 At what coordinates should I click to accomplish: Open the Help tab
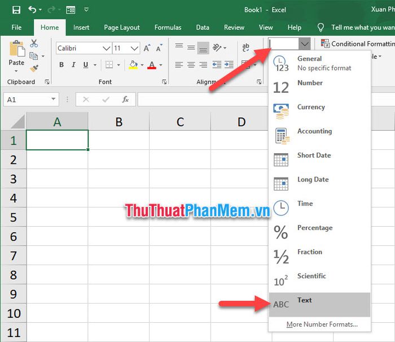pyautogui.click(x=294, y=27)
